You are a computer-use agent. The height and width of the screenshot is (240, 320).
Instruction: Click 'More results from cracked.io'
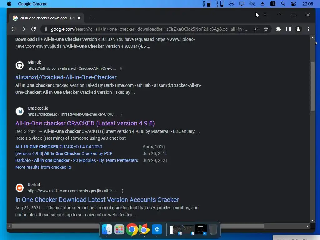point(43,167)
